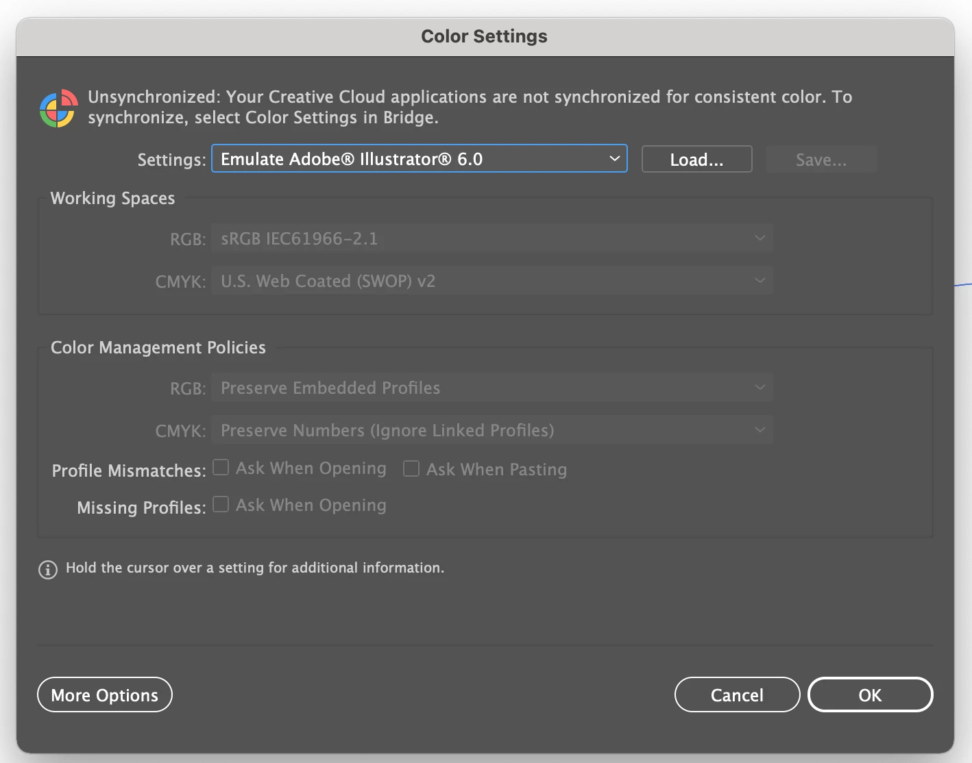Viewport: 972px width, 763px height.
Task: Click the Load... button
Action: click(x=697, y=160)
